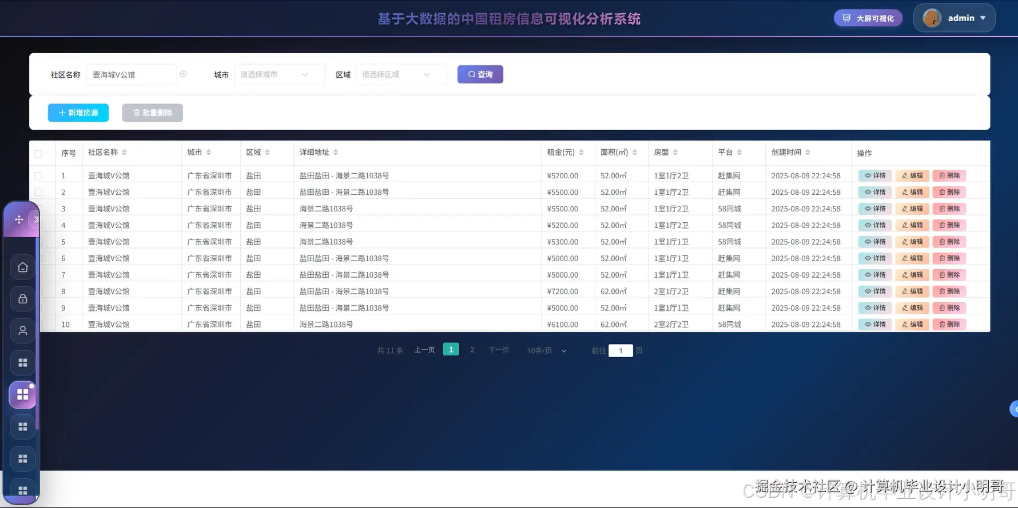Go to next page with 下一页
The width and height of the screenshot is (1018, 508).
pos(499,350)
